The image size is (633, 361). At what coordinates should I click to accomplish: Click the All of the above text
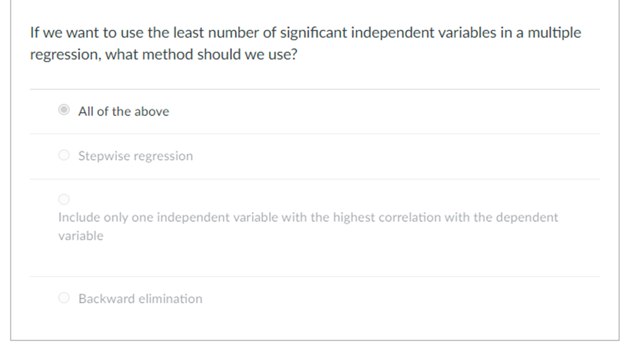124,111
